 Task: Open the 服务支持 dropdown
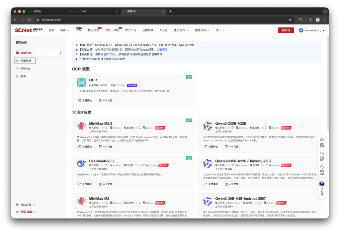pos(203,30)
